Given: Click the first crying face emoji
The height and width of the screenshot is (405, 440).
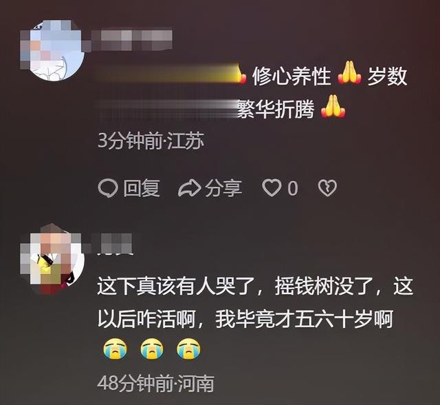Looking at the screenshot, I should 115,349.
